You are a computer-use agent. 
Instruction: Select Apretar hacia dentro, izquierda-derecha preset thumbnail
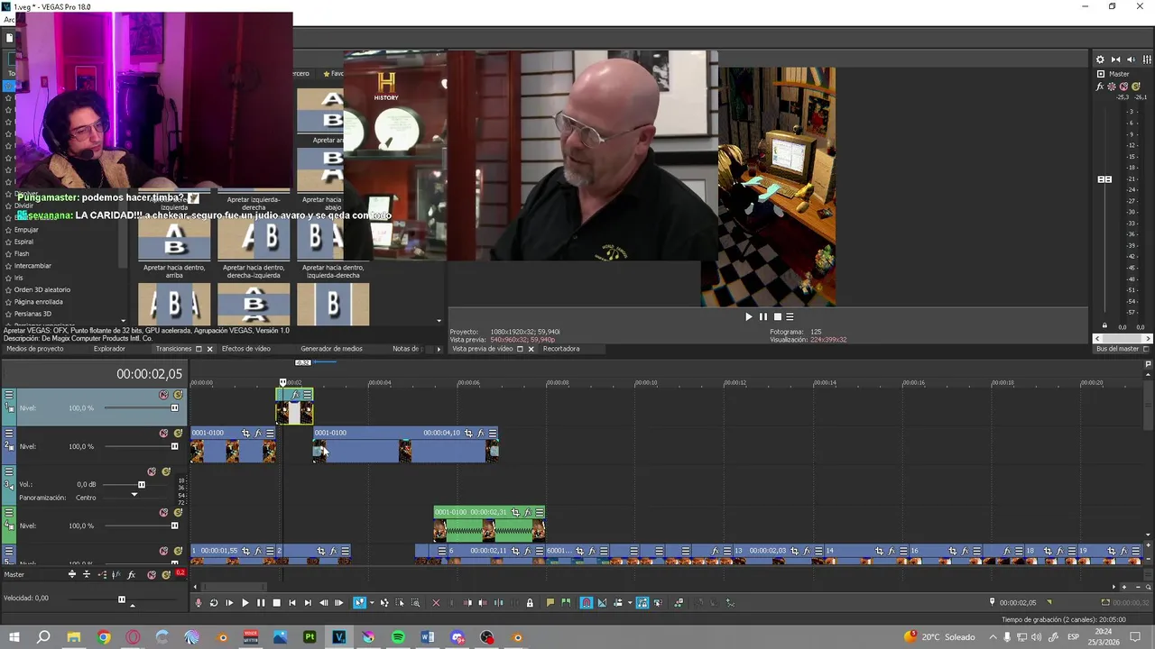point(333,240)
